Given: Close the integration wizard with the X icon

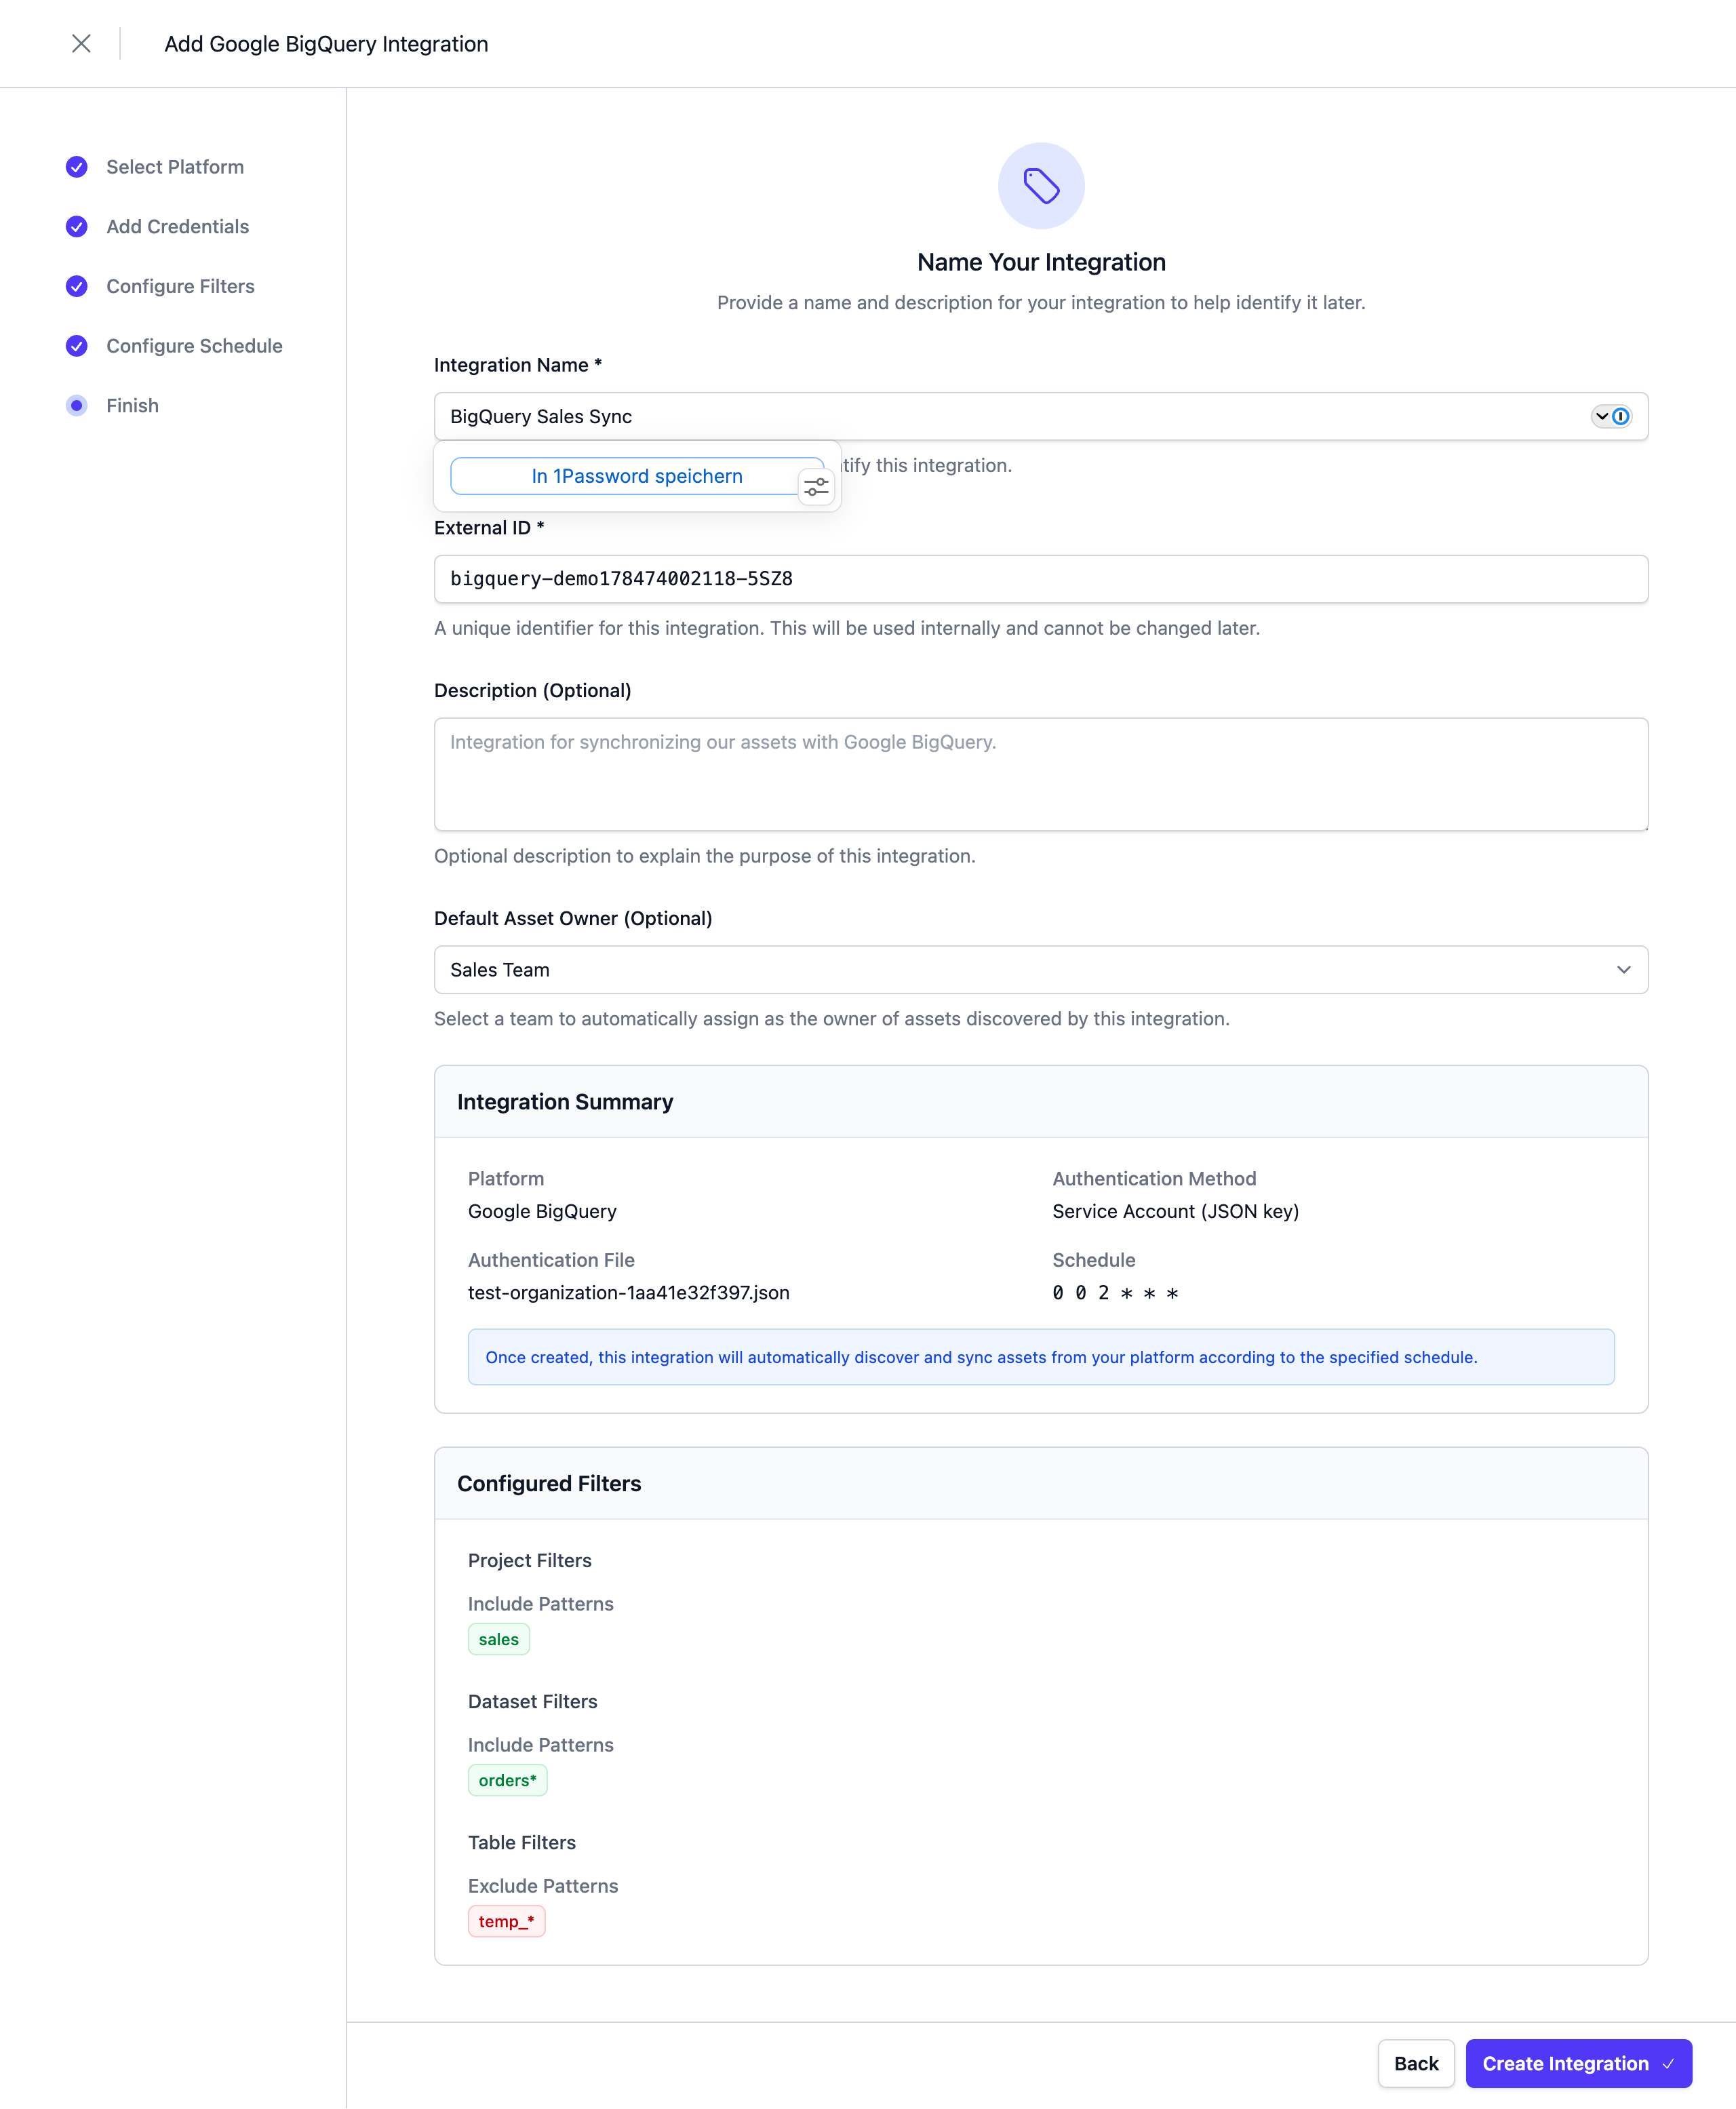Looking at the screenshot, I should pyautogui.click(x=82, y=44).
